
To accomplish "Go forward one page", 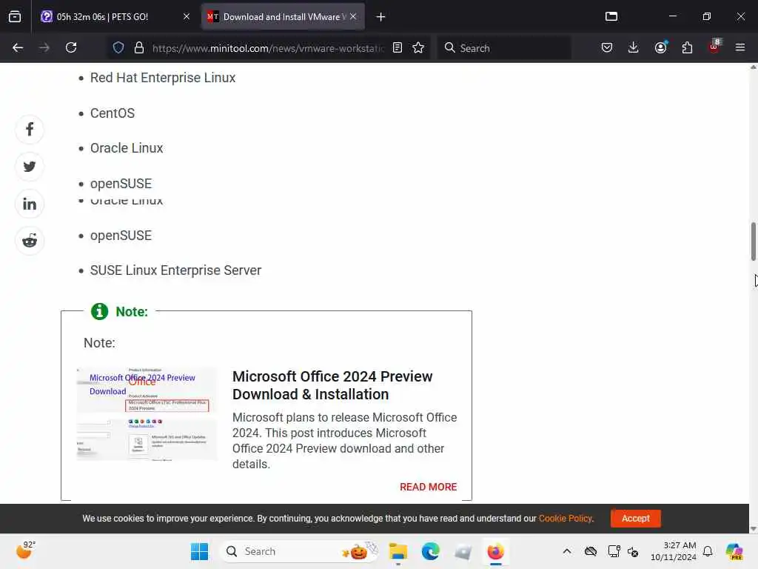I will pos(44,47).
